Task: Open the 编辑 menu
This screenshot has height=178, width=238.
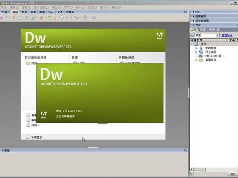Action: (x=15, y=7)
